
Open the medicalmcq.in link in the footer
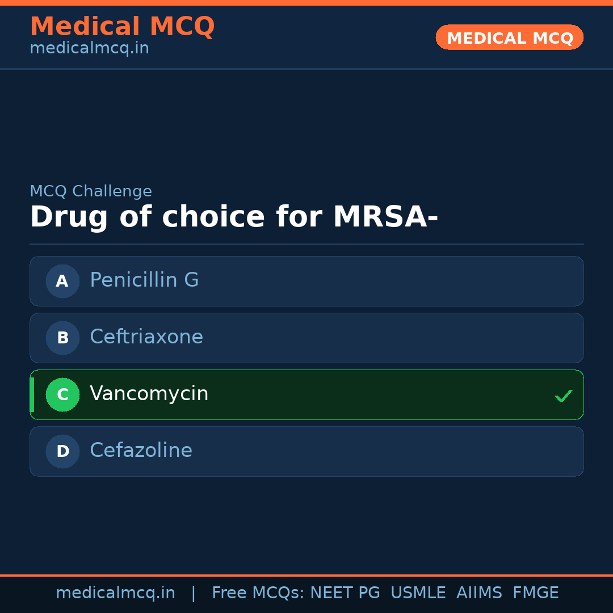(115, 593)
